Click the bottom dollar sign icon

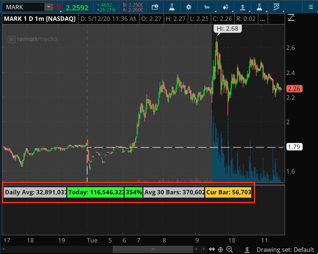coord(247,250)
